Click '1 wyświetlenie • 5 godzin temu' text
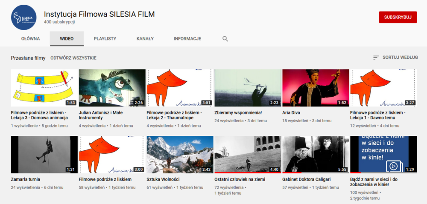The image size is (427, 204). click(39, 126)
